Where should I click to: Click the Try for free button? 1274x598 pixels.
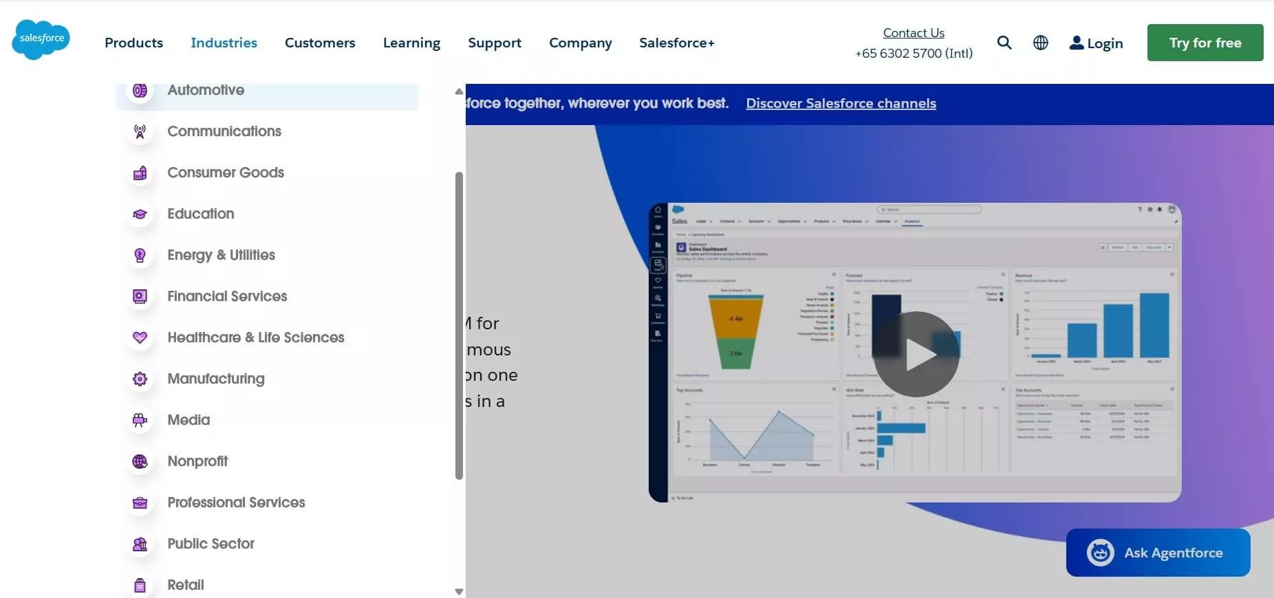[1205, 43]
